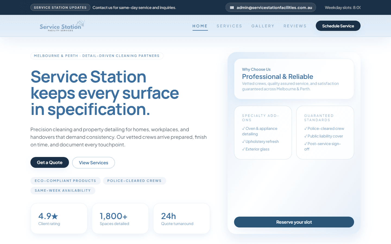Click the Public liability cover item
Image resolution: width=391 pixels, height=244 pixels.
coord(324,136)
